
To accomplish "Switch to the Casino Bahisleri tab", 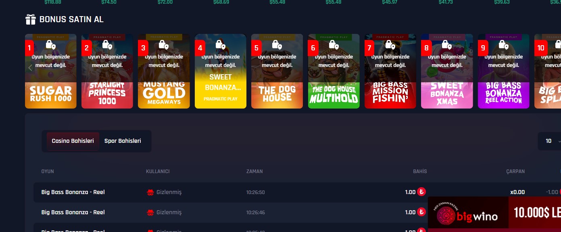I will pos(73,141).
